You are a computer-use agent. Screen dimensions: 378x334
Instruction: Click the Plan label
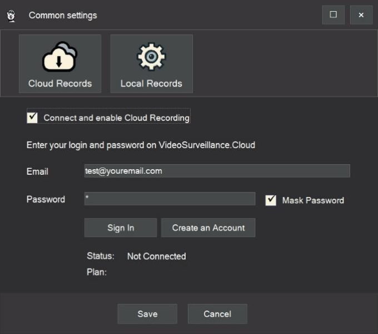click(x=96, y=272)
